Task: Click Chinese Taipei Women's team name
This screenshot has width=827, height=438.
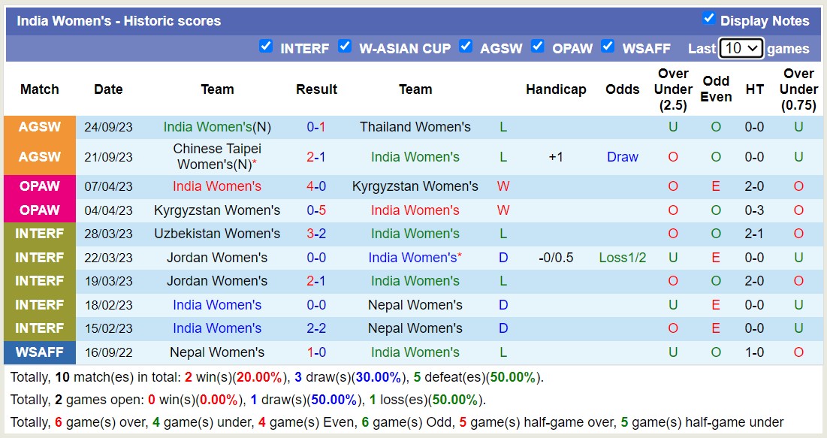Action: tap(217, 156)
